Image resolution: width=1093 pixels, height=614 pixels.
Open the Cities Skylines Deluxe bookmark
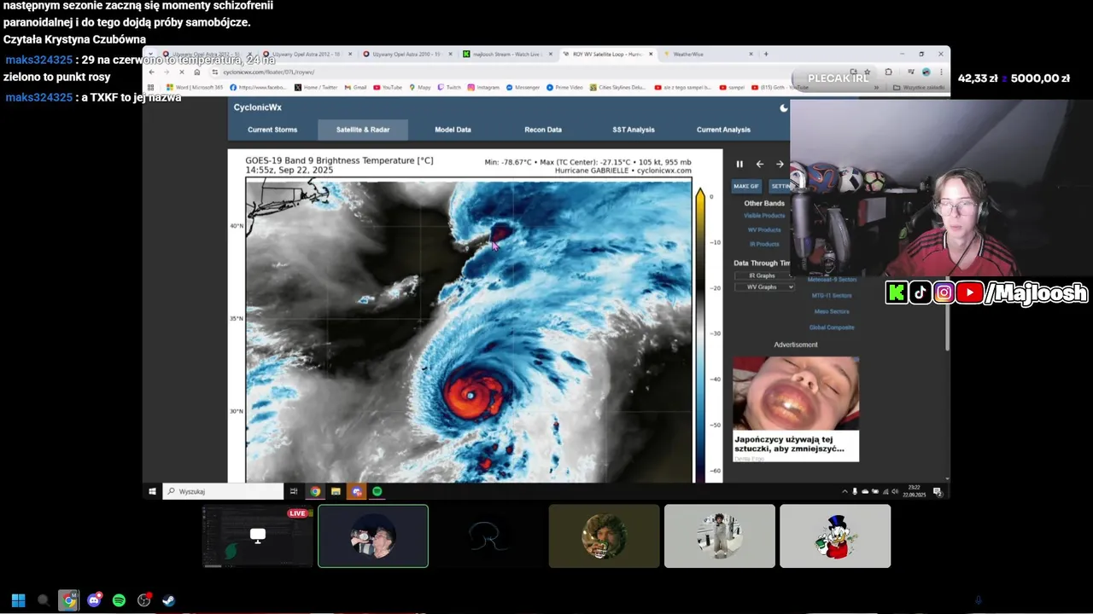618,87
